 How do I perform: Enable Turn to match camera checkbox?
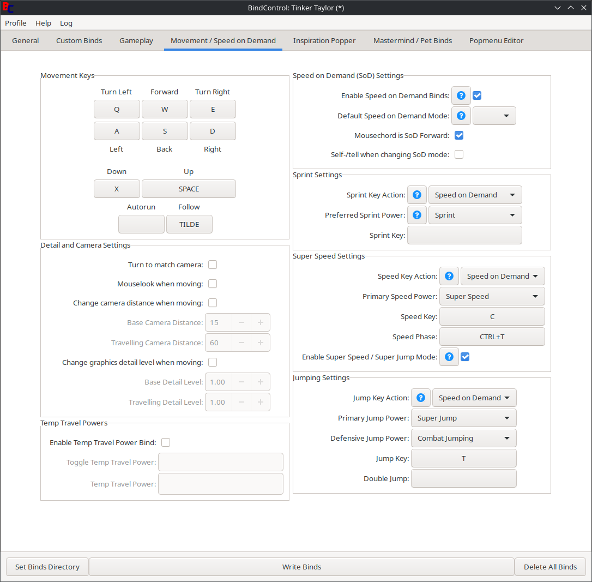(213, 265)
